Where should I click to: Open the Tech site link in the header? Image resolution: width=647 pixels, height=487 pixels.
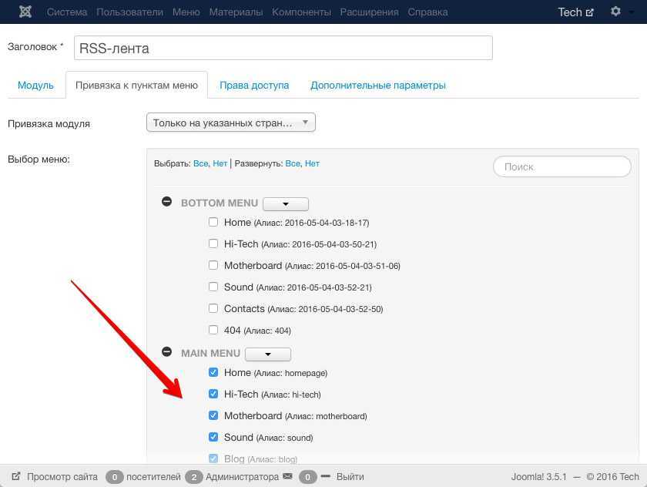(x=575, y=12)
